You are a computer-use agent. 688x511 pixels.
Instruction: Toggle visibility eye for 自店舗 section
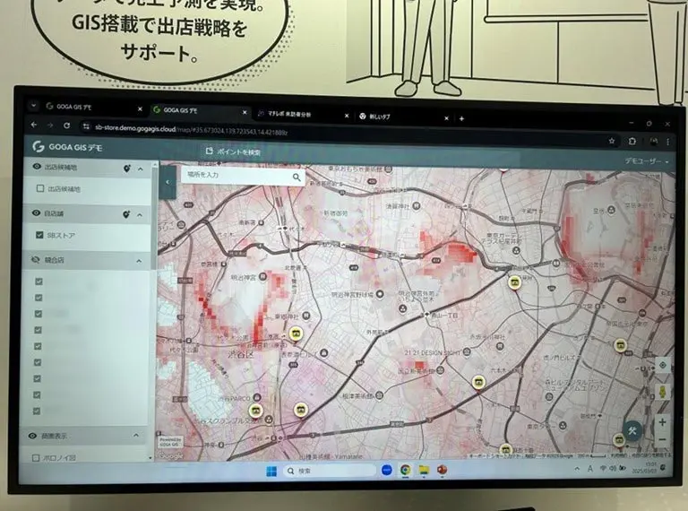[x=36, y=213]
